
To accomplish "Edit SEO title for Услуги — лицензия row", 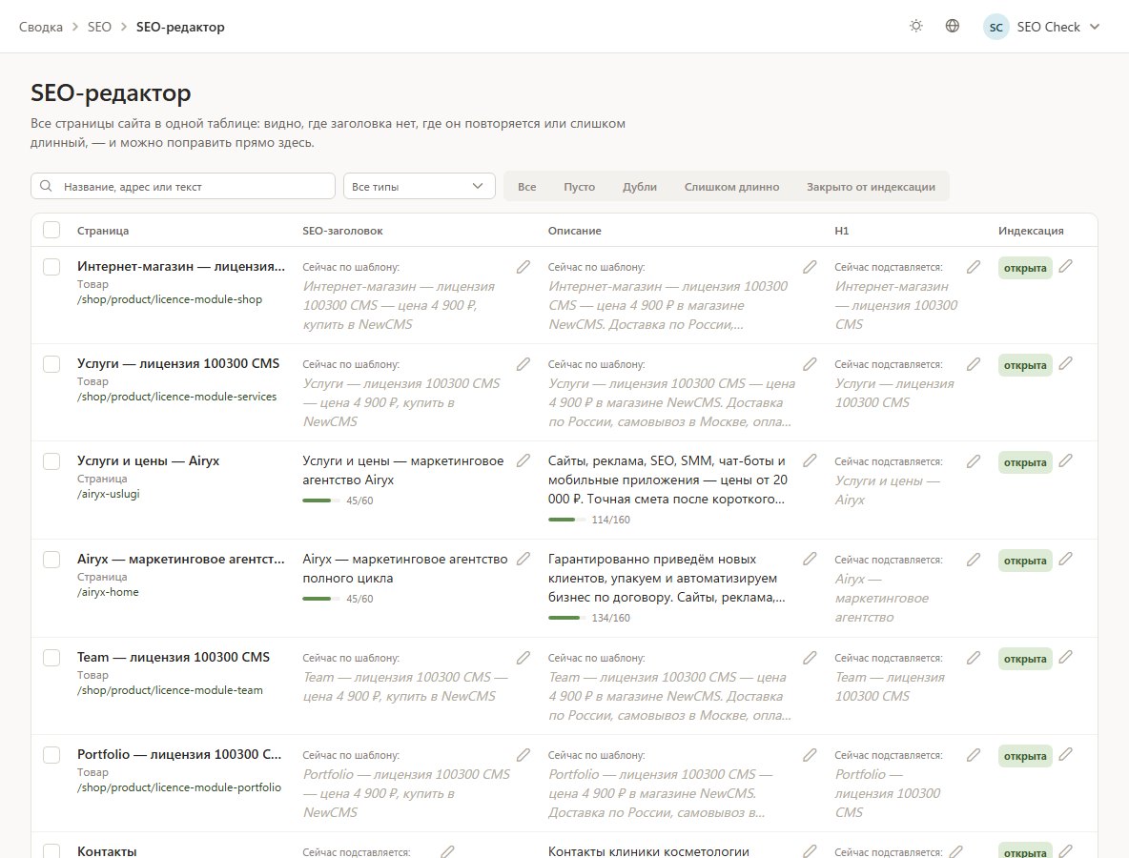I will click(523, 364).
